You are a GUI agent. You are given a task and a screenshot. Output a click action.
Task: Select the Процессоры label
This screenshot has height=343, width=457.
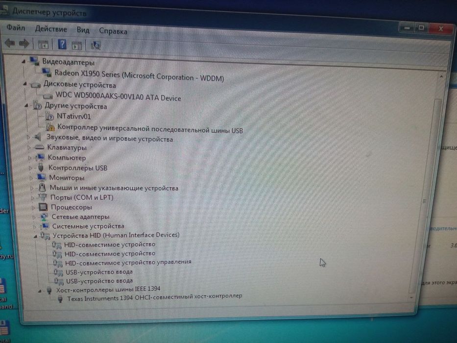pyautogui.click(x=72, y=207)
